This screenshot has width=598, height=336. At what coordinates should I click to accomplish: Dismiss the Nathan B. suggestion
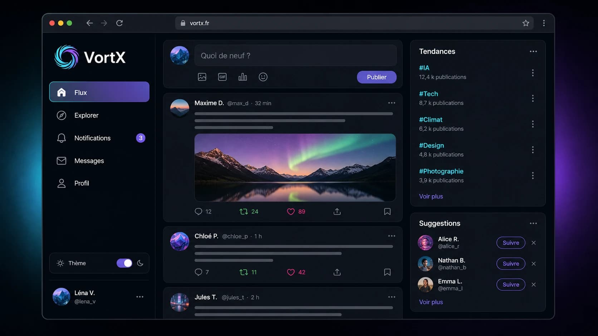click(x=534, y=264)
